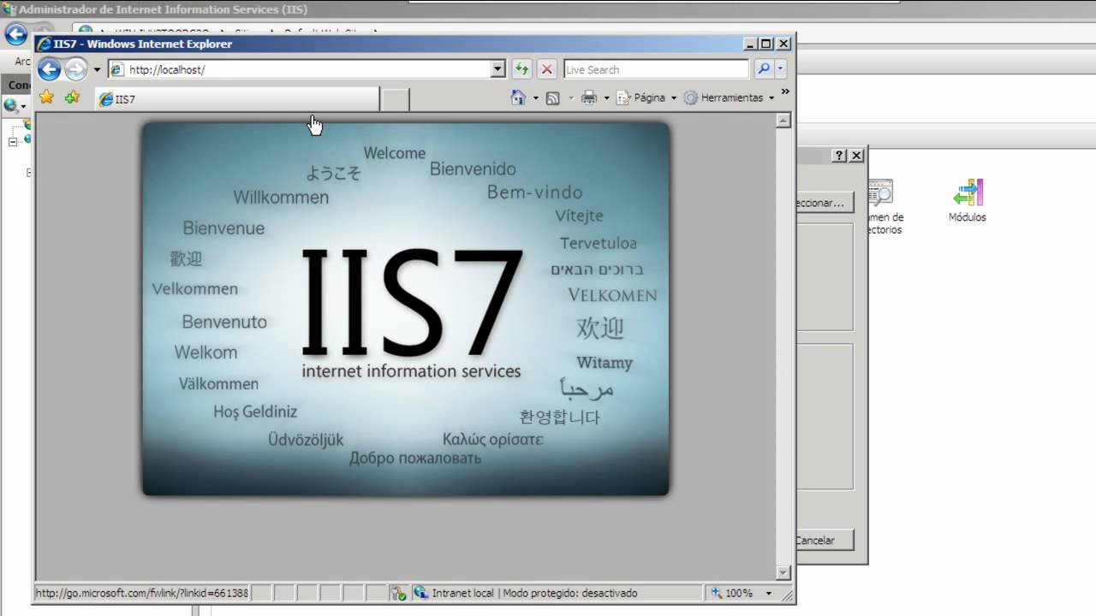1096x616 pixels.
Task: Click the red Stop loading icon
Action: coord(547,69)
